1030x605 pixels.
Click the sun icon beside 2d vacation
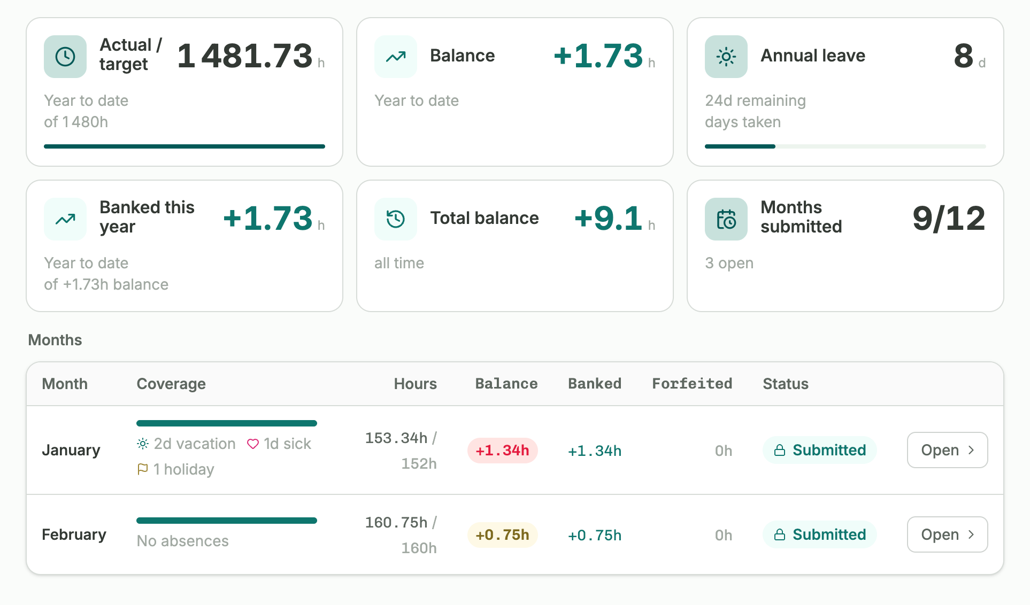(143, 444)
